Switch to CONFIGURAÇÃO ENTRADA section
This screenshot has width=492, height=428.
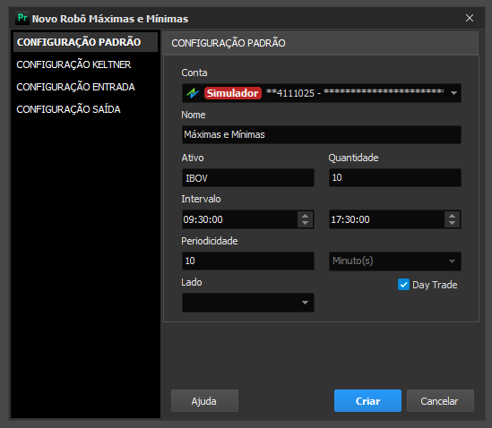click(75, 87)
